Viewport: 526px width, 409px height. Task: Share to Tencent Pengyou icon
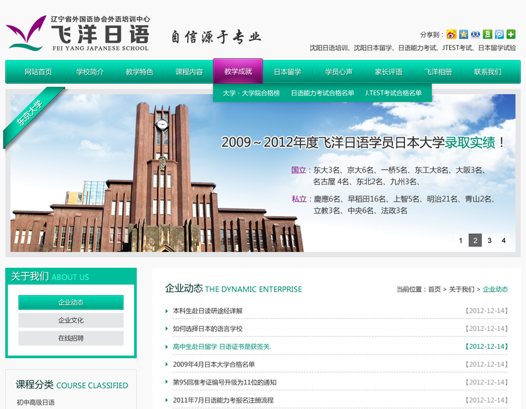(x=499, y=34)
